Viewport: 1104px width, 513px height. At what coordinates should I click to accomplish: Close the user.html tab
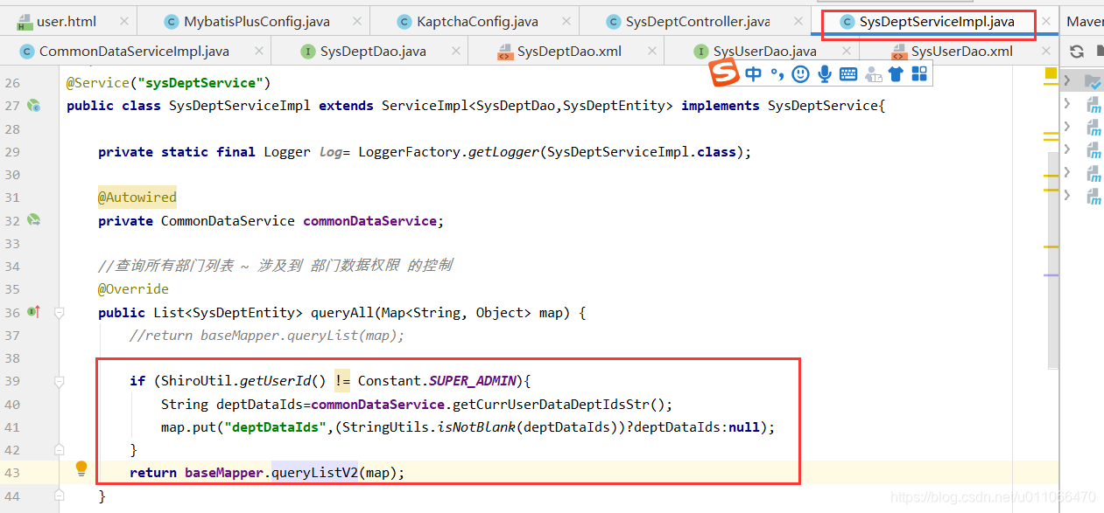pos(123,21)
